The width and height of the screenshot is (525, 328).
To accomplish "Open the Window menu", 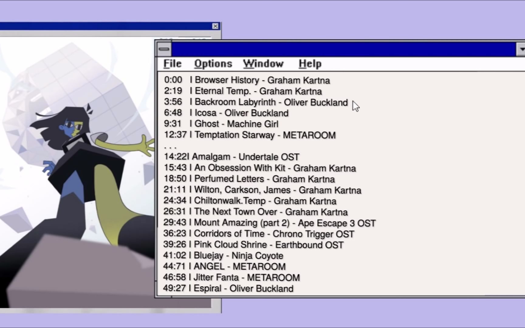I will pyautogui.click(x=263, y=64).
